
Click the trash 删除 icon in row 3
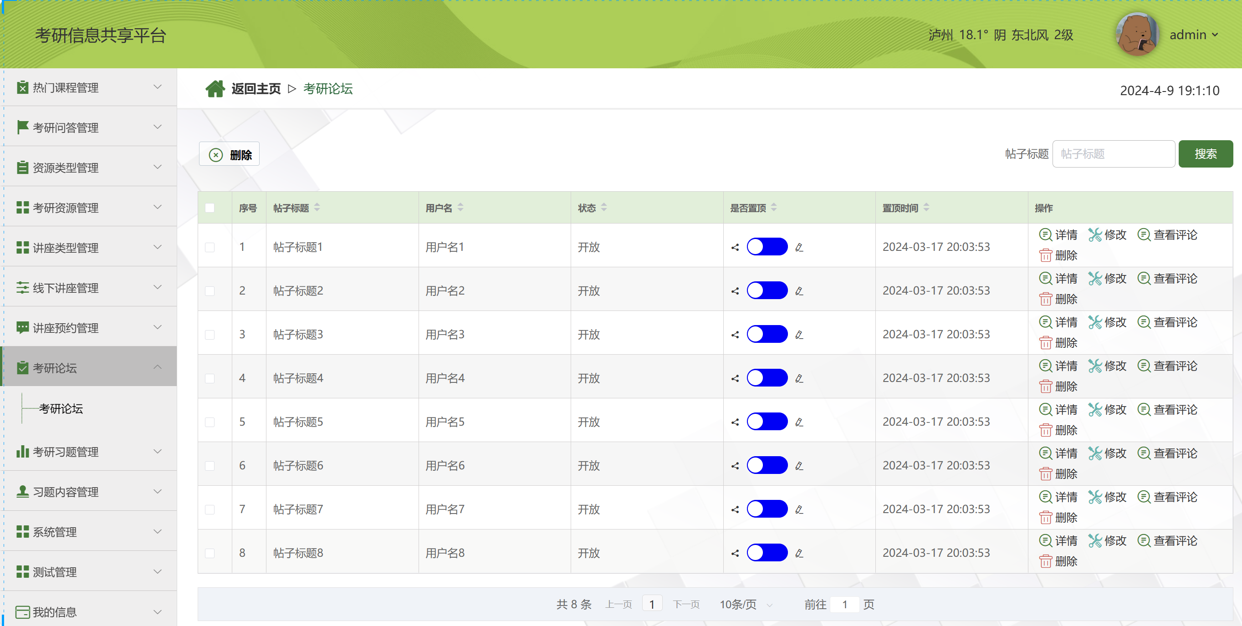(x=1045, y=343)
